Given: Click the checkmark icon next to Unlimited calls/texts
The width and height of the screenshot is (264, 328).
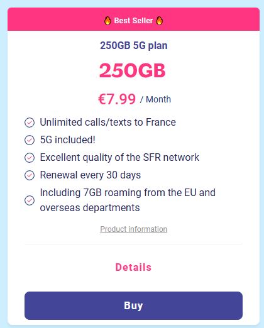Looking at the screenshot, I should coord(30,123).
